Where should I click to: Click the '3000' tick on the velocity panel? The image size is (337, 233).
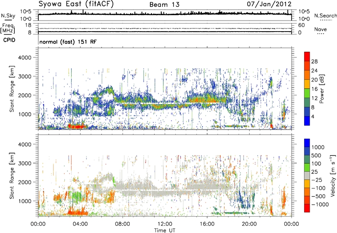click(x=24, y=163)
